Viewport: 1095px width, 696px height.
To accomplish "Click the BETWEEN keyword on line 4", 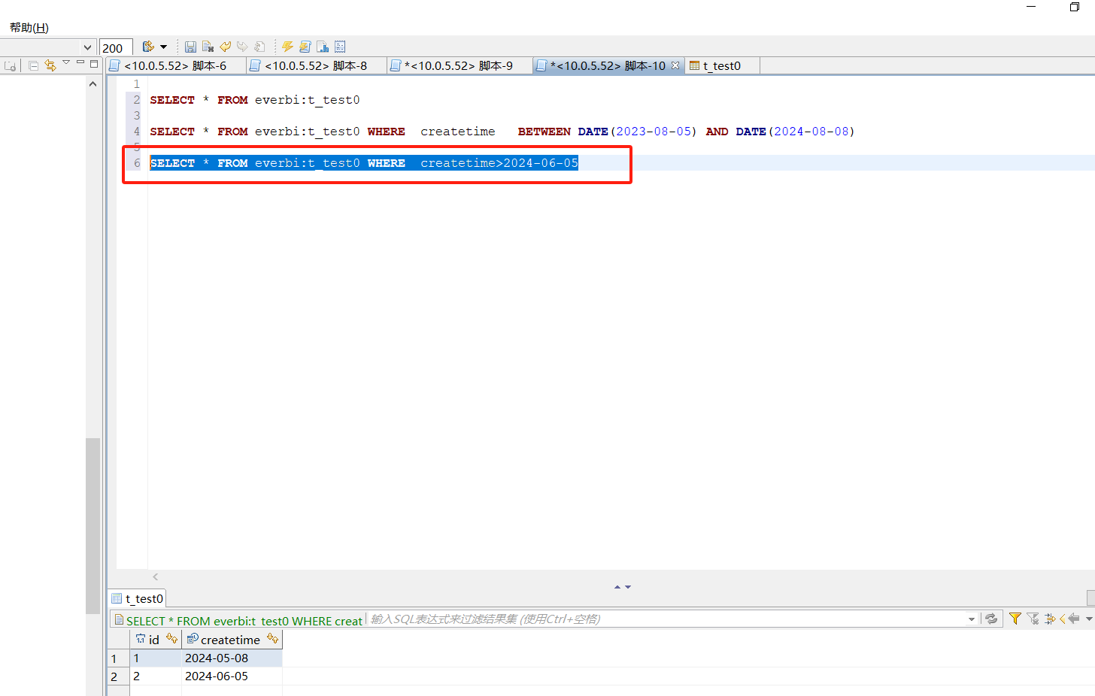I will pyautogui.click(x=544, y=132).
